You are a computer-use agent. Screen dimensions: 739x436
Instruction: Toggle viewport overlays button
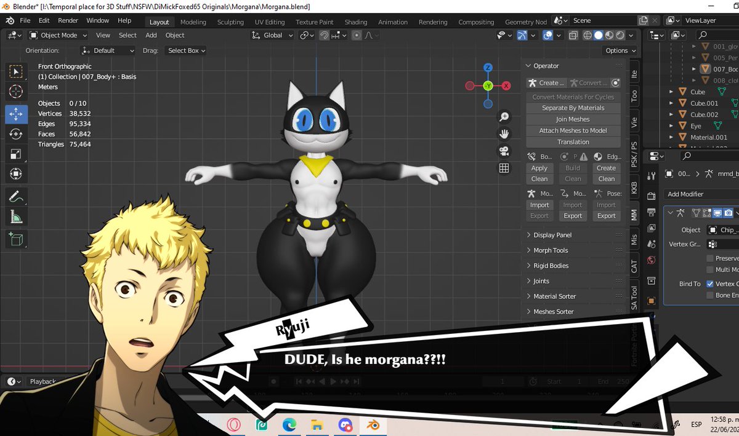(547, 36)
